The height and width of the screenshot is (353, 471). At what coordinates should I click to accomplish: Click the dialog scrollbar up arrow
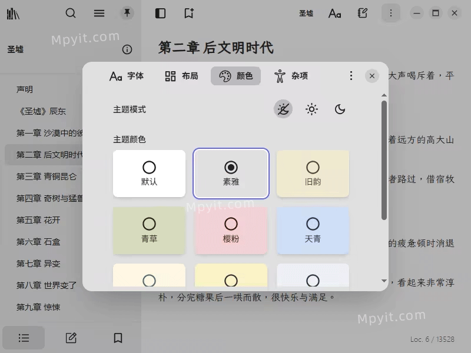click(x=384, y=95)
